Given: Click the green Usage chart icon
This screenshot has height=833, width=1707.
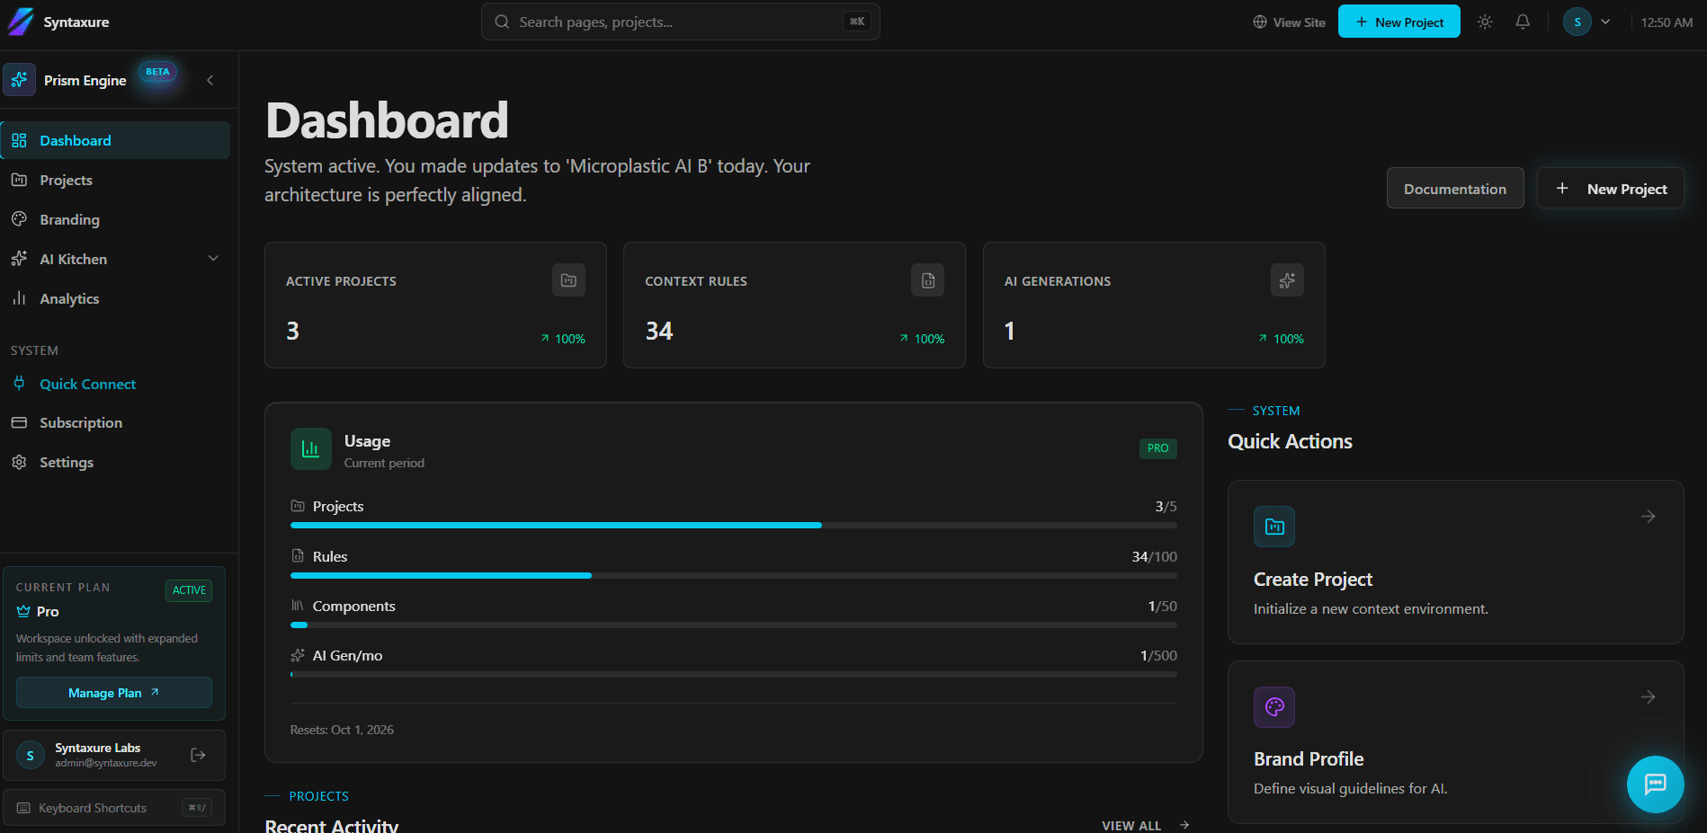Looking at the screenshot, I should point(311,448).
